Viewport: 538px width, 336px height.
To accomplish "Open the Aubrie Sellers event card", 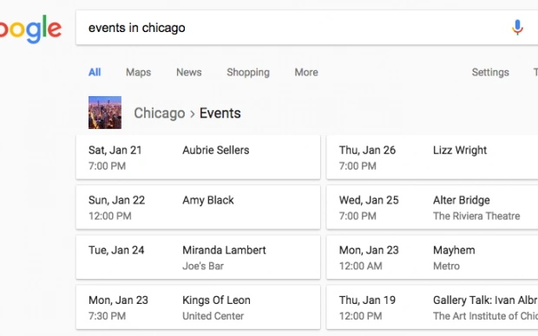I will click(x=199, y=158).
